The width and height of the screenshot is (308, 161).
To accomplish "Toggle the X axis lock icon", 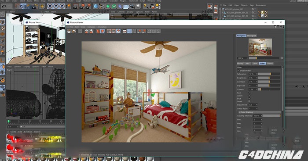I will click(x=50, y=6).
